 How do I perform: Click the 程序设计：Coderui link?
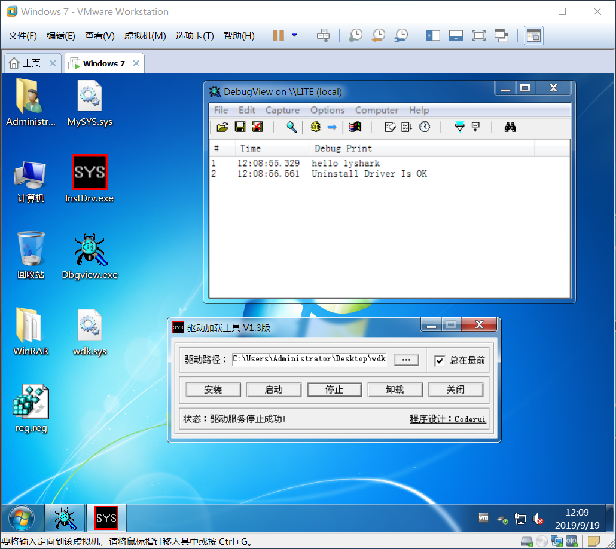point(448,419)
